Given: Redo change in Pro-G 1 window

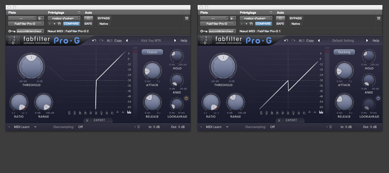Looking at the screenshot, I should pyautogui.click(x=293, y=40).
